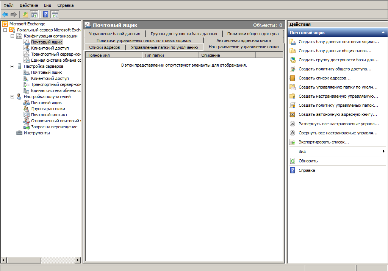Switch to Автономная адресная книга tab
This screenshot has height=271, width=388.
tap(244, 40)
